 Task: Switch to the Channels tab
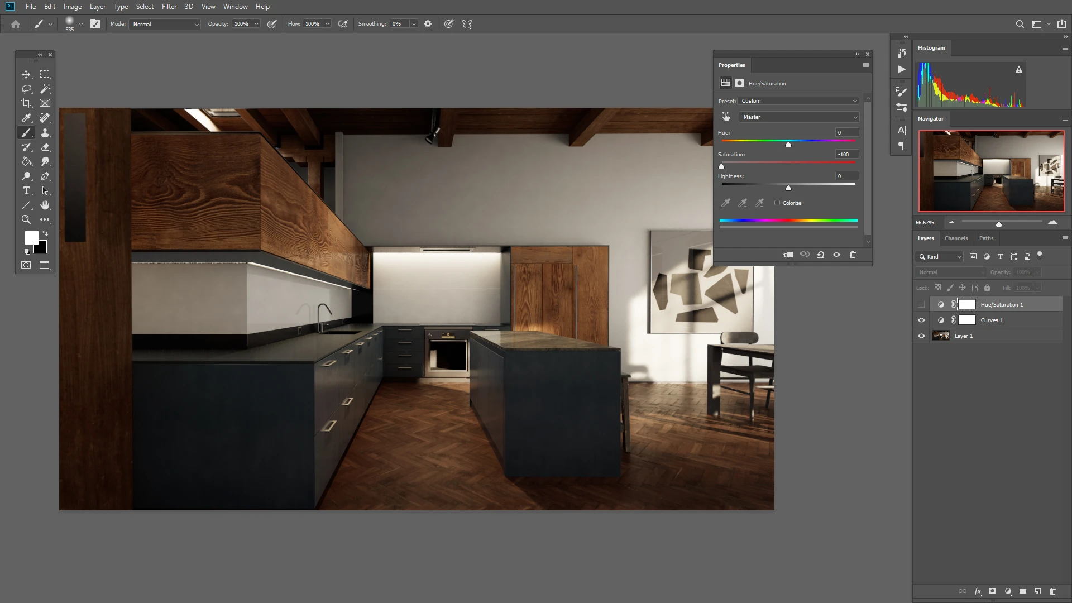(956, 238)
